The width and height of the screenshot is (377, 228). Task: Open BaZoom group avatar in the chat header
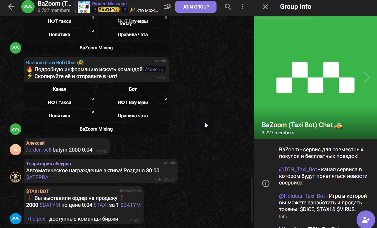pos(28,7)
